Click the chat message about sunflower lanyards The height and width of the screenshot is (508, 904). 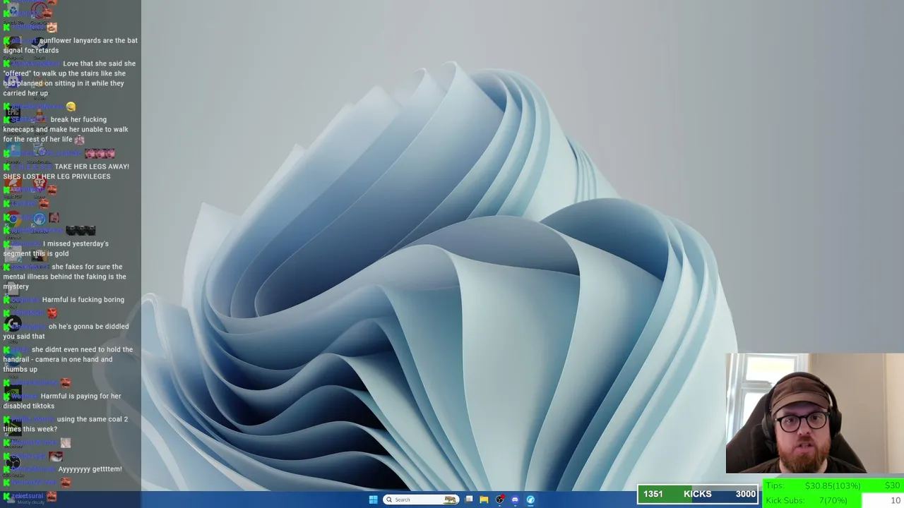pos(71,45)
